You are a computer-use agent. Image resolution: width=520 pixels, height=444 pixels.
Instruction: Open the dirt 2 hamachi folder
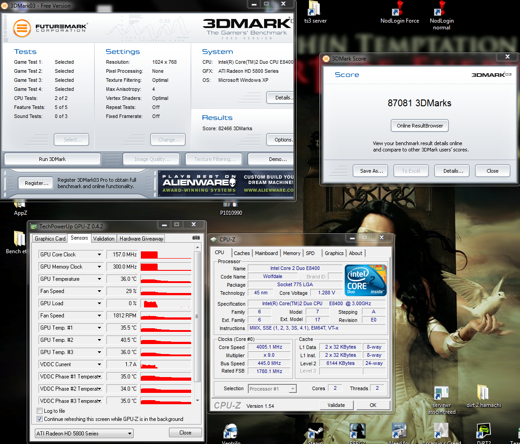click(x=483, y=397)
